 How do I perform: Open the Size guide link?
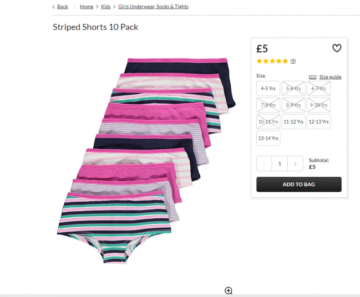(x=330, y=77)
